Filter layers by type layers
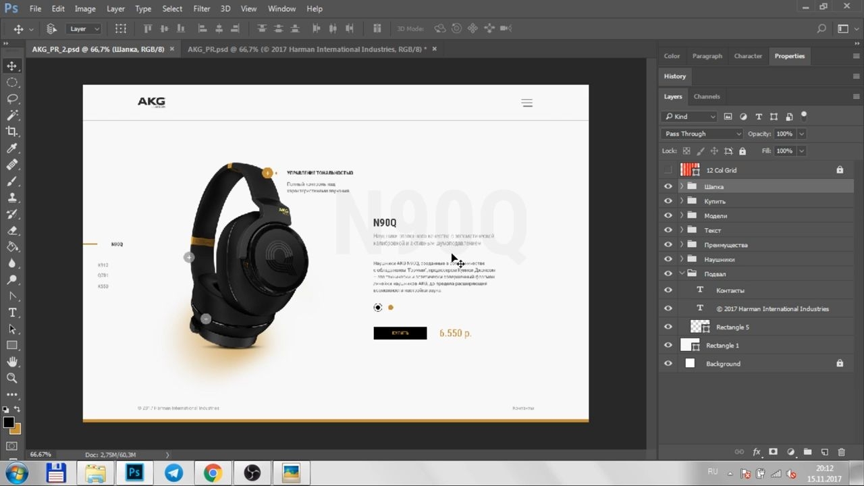The height and width of the screenshot is (486, 864). click(759, 117)
